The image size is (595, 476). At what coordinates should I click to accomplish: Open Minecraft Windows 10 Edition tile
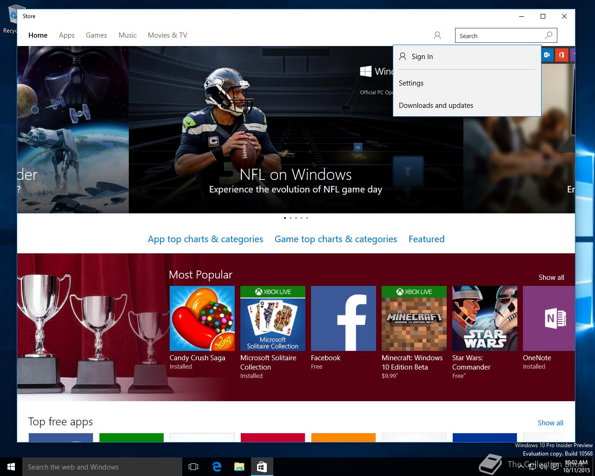pyautogui.click(x=414, y=318)
